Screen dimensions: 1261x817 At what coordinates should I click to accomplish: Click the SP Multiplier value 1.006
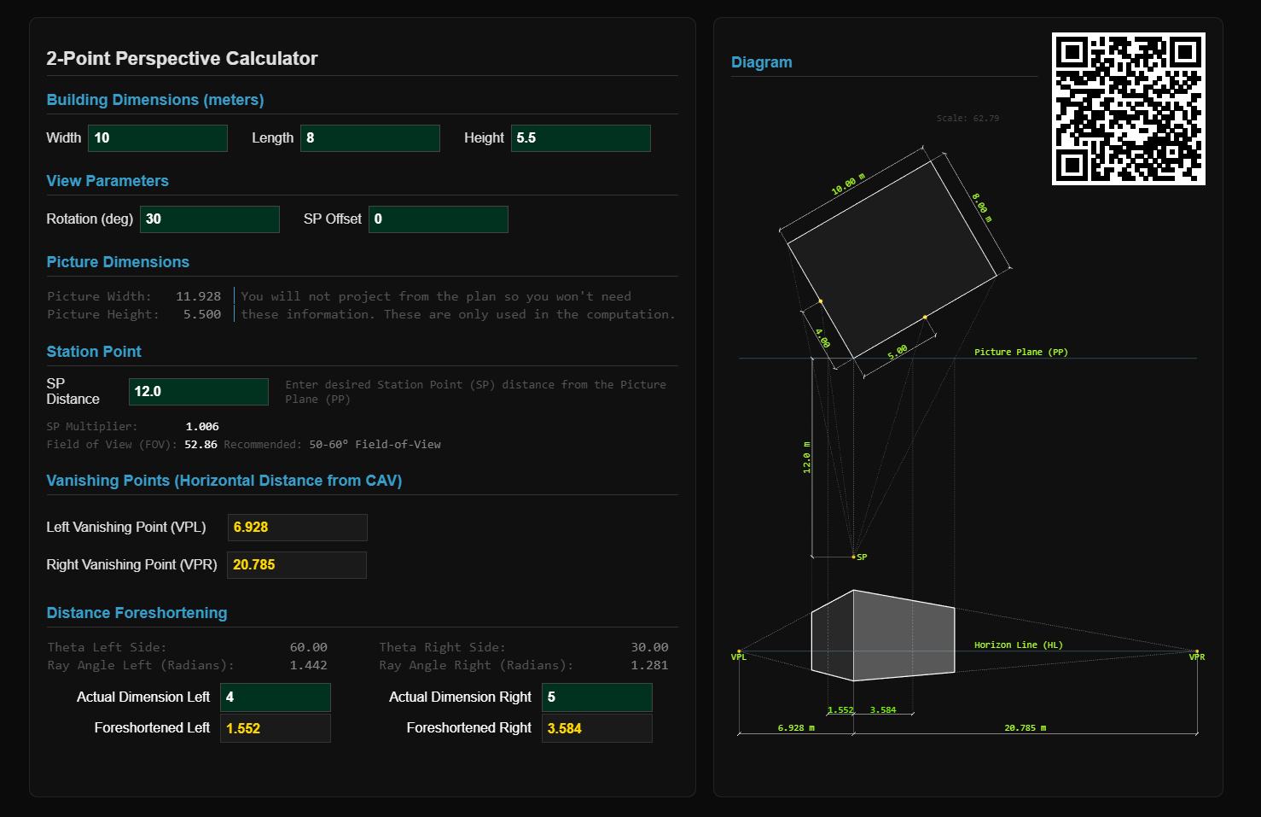pos(202,426)
